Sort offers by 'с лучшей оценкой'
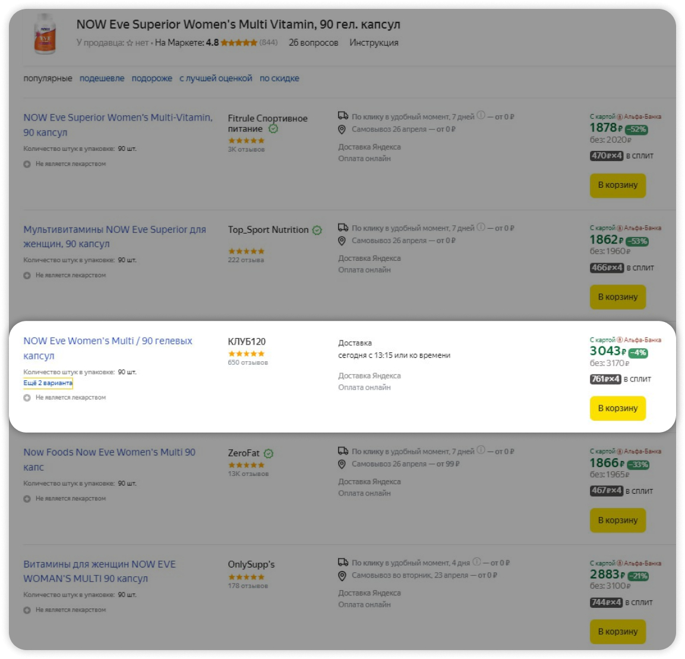 point(216,78)
